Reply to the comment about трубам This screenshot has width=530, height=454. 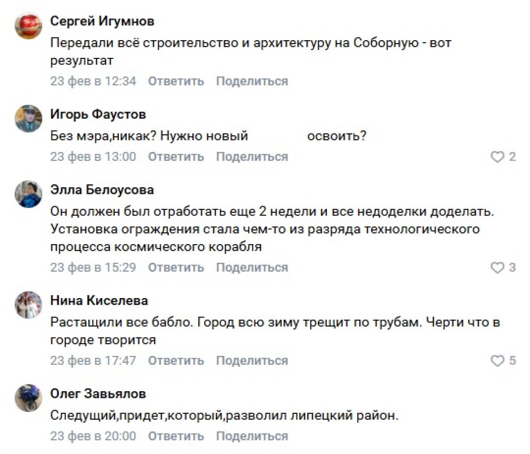click(x=176, y=361)
